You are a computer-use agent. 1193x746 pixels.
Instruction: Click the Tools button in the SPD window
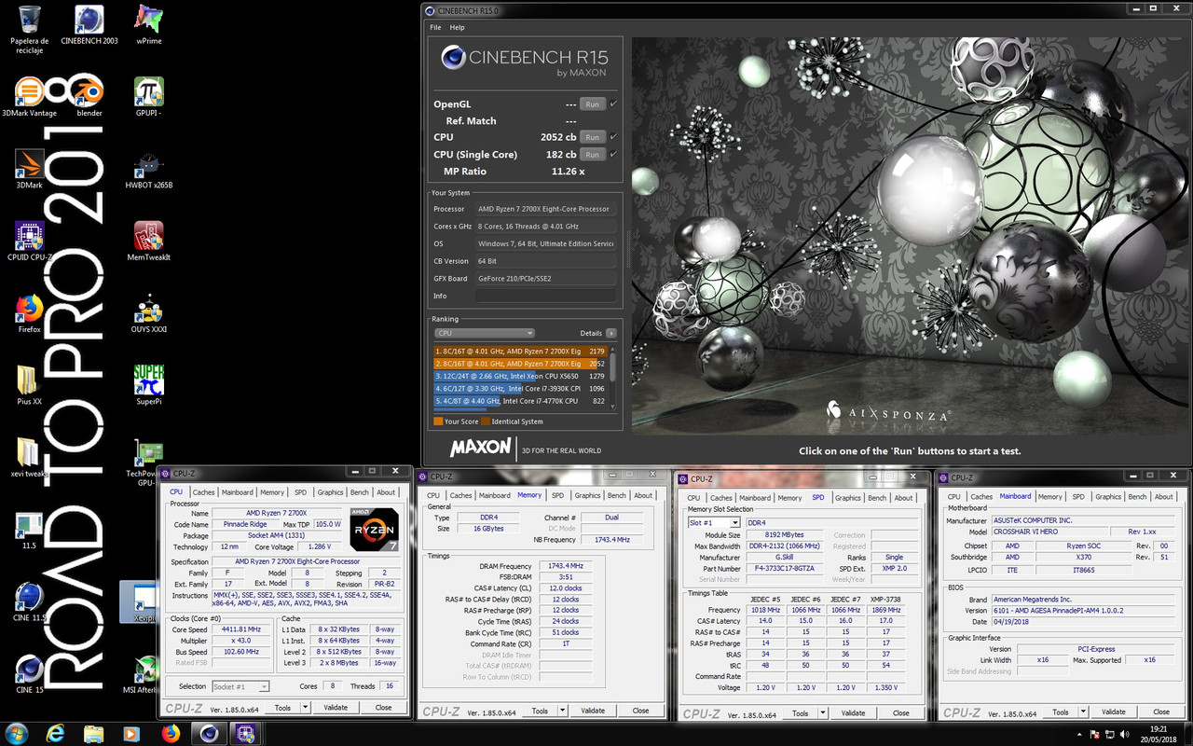click(x=800, y=713)
